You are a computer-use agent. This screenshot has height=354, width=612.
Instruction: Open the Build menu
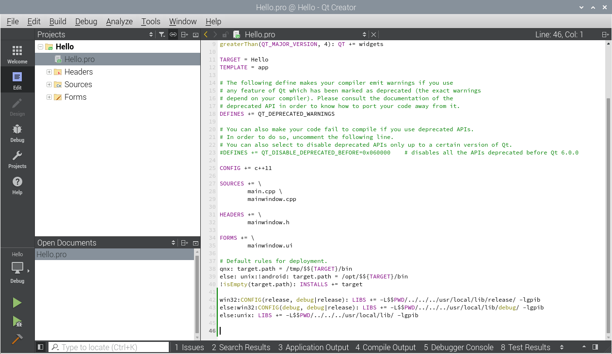coord(58,21)
